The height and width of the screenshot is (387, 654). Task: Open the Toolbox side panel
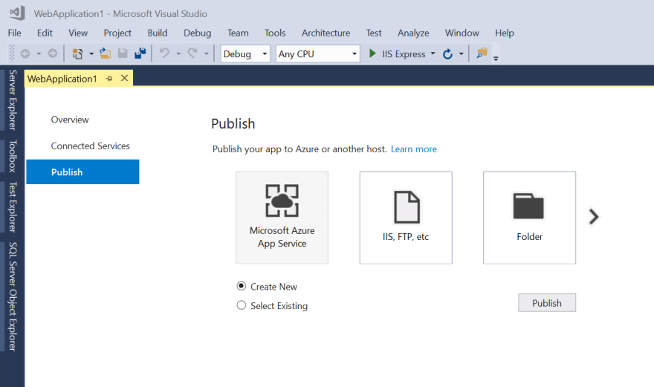13,157
